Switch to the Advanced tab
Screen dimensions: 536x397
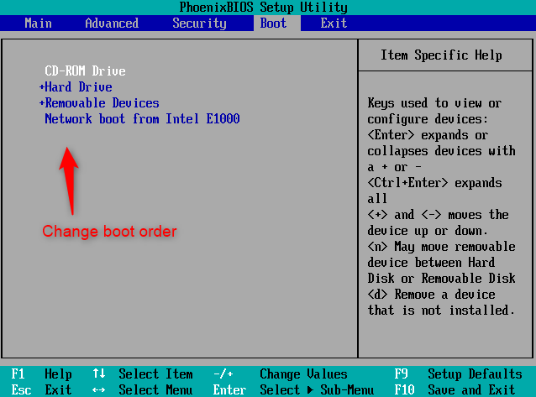click(112, 24)
